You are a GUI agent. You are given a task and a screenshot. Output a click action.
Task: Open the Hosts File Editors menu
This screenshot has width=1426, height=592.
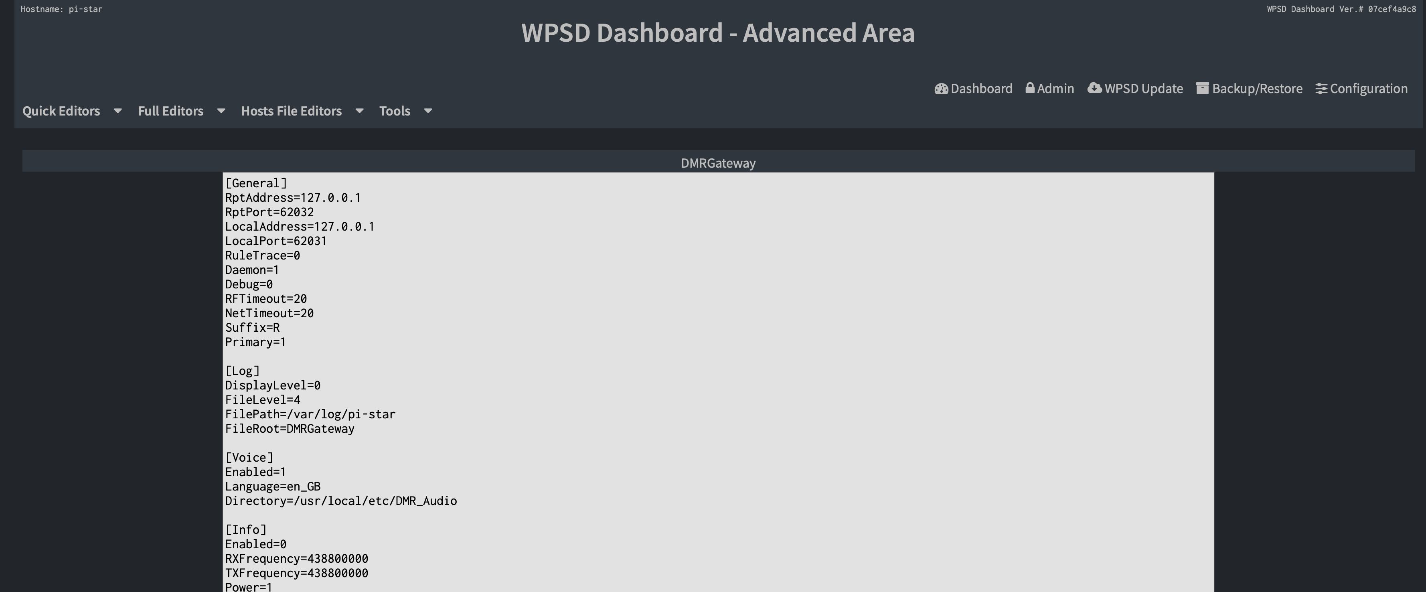(x=291, y=111)
